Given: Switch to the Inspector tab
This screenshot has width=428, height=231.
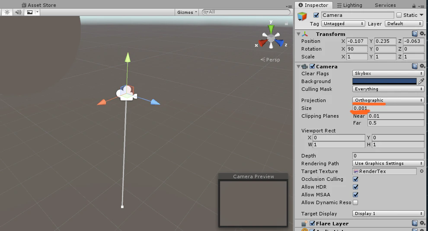Looking at the screenshot, I should point(313,5).
